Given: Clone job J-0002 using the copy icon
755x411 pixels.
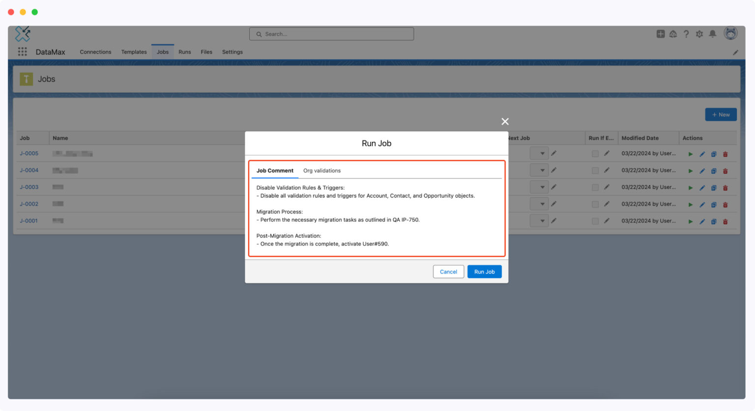Looking at the screenshot, I should click(x=714, y=204).
